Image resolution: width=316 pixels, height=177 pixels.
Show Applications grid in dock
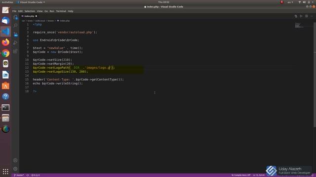click(5, 172)
